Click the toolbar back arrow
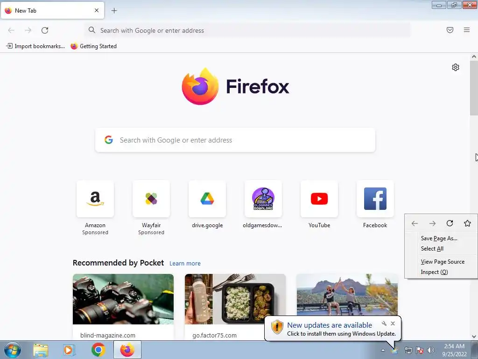This screenshot has width=478, height=359. [11, 30]
